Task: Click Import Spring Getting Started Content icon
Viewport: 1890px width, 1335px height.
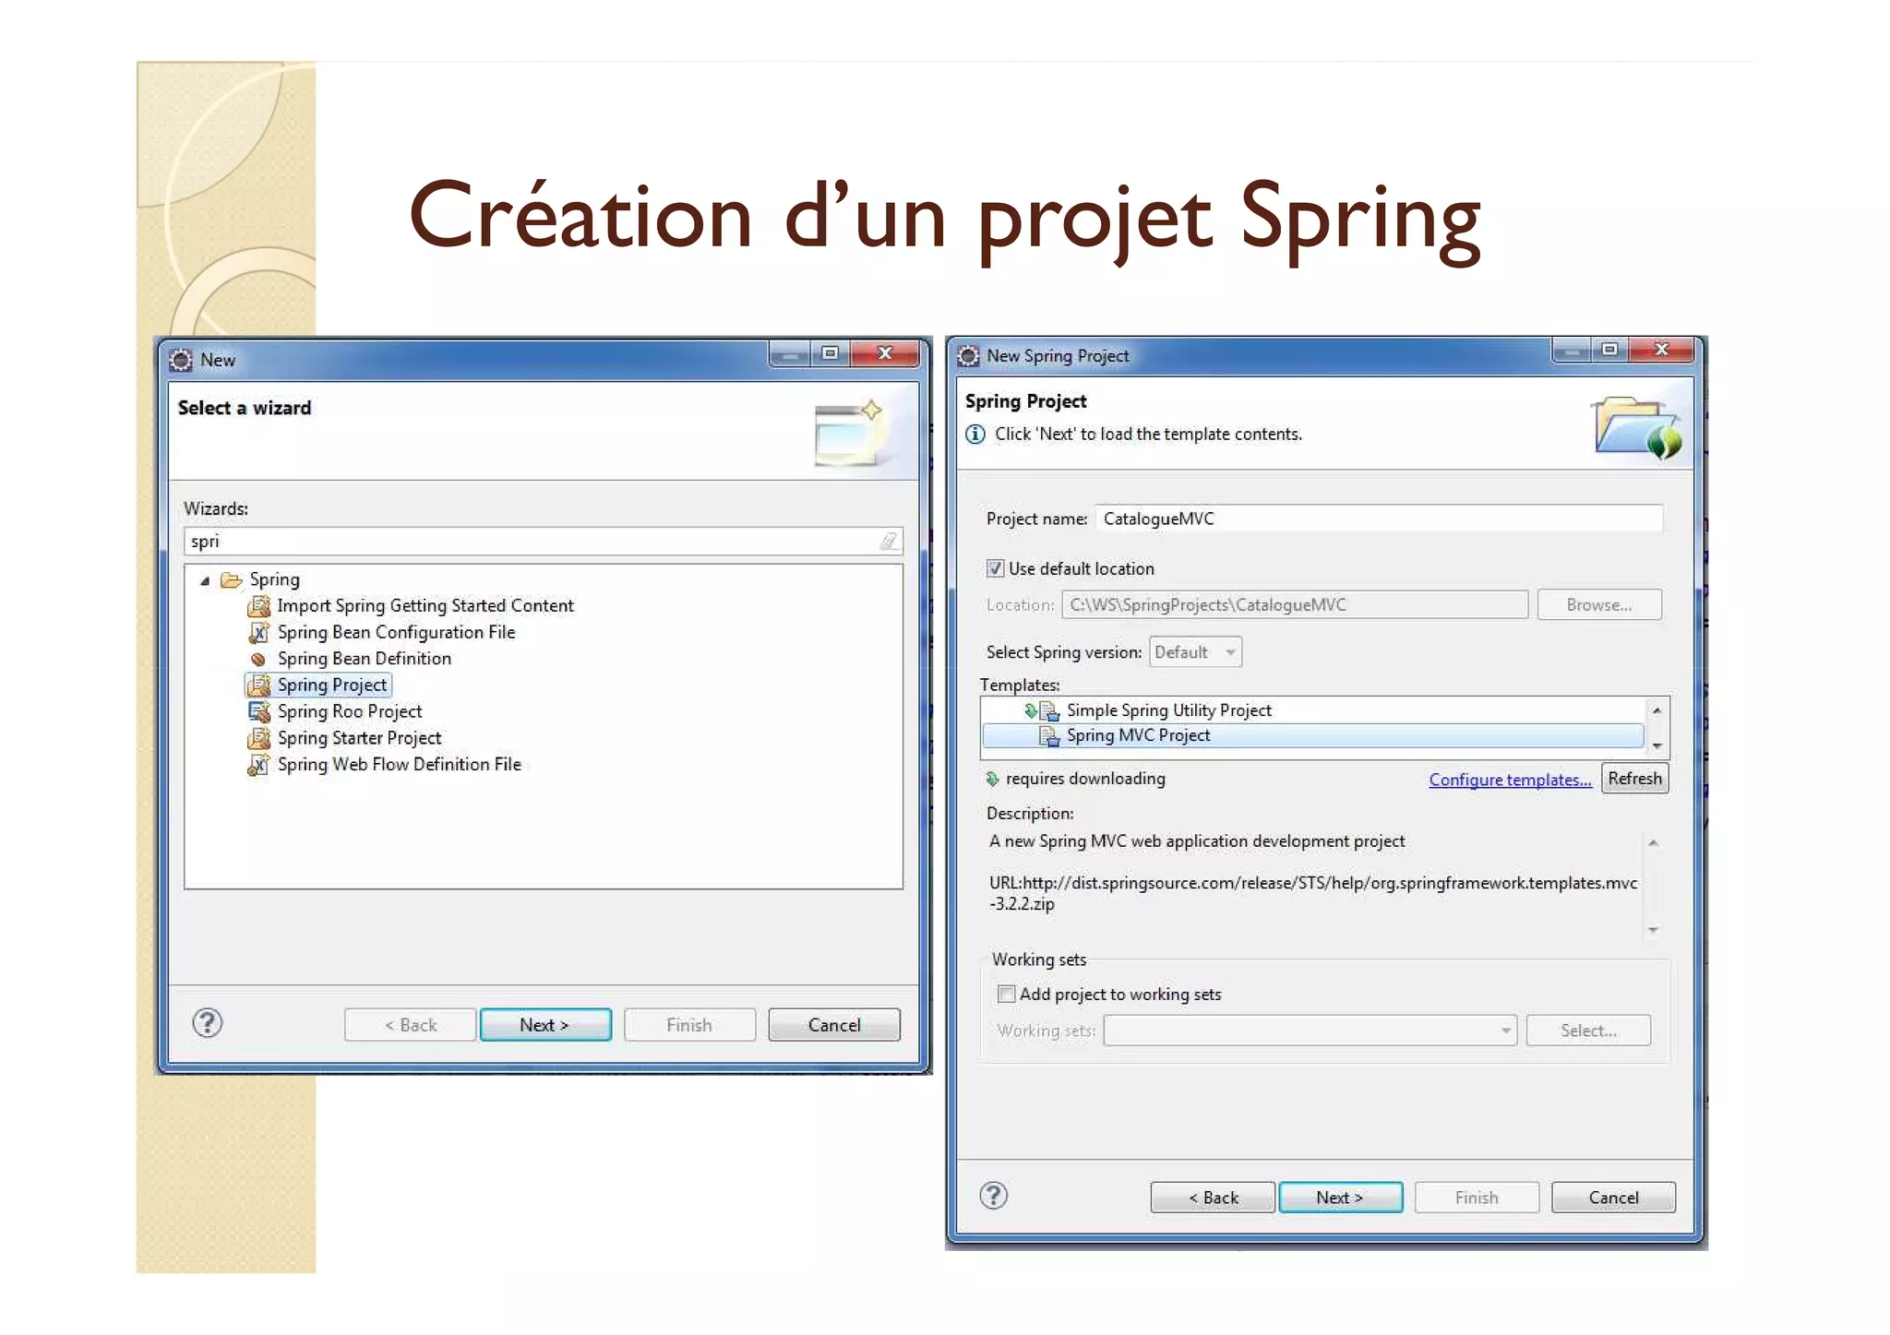Action: pos(259,606)
